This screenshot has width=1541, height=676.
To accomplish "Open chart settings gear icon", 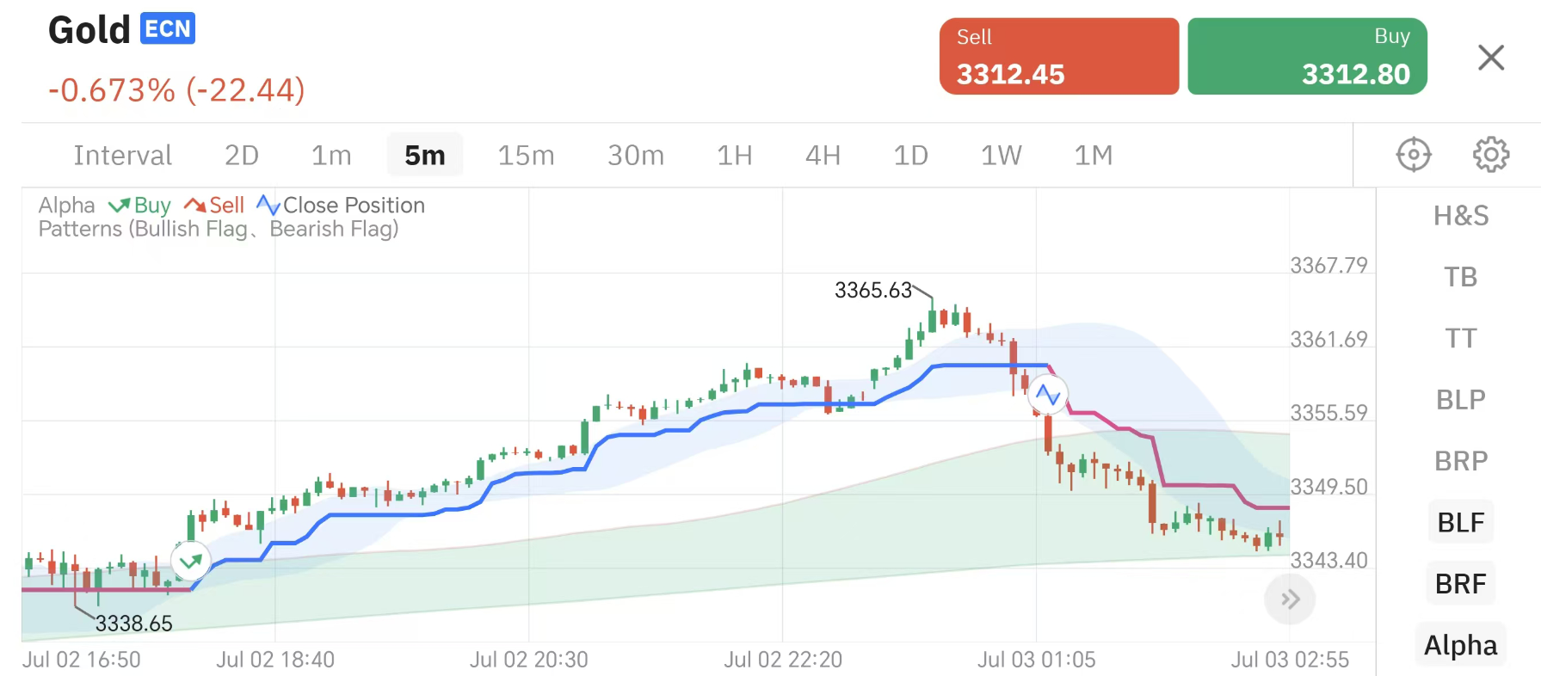I will [x=1490, y=155].
